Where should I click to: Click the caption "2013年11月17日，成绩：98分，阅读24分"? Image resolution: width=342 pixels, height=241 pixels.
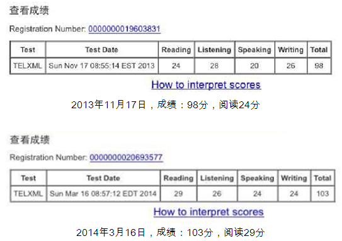click(x=165, y=105)
